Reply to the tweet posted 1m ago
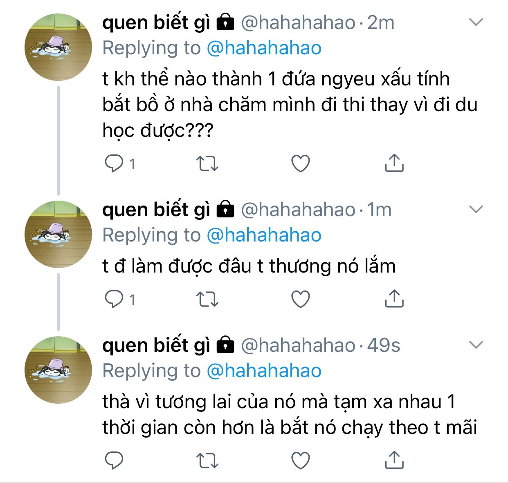 coord(114,300)
